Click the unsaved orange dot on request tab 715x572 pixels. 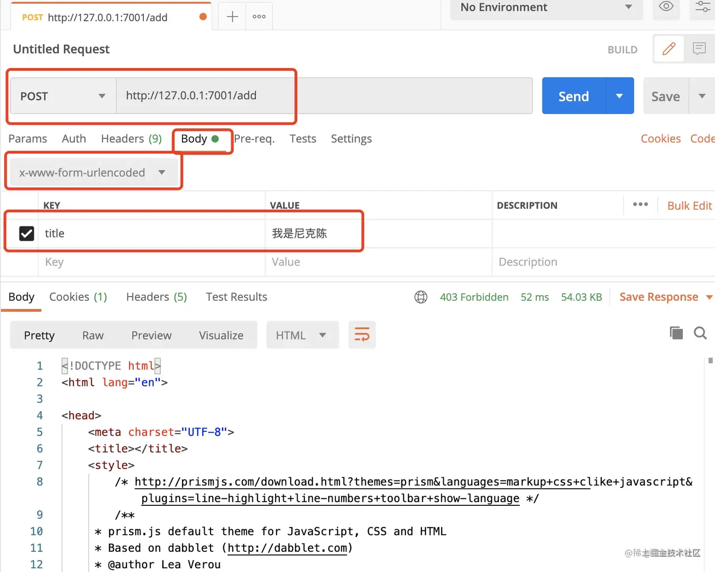pos(203,17)
